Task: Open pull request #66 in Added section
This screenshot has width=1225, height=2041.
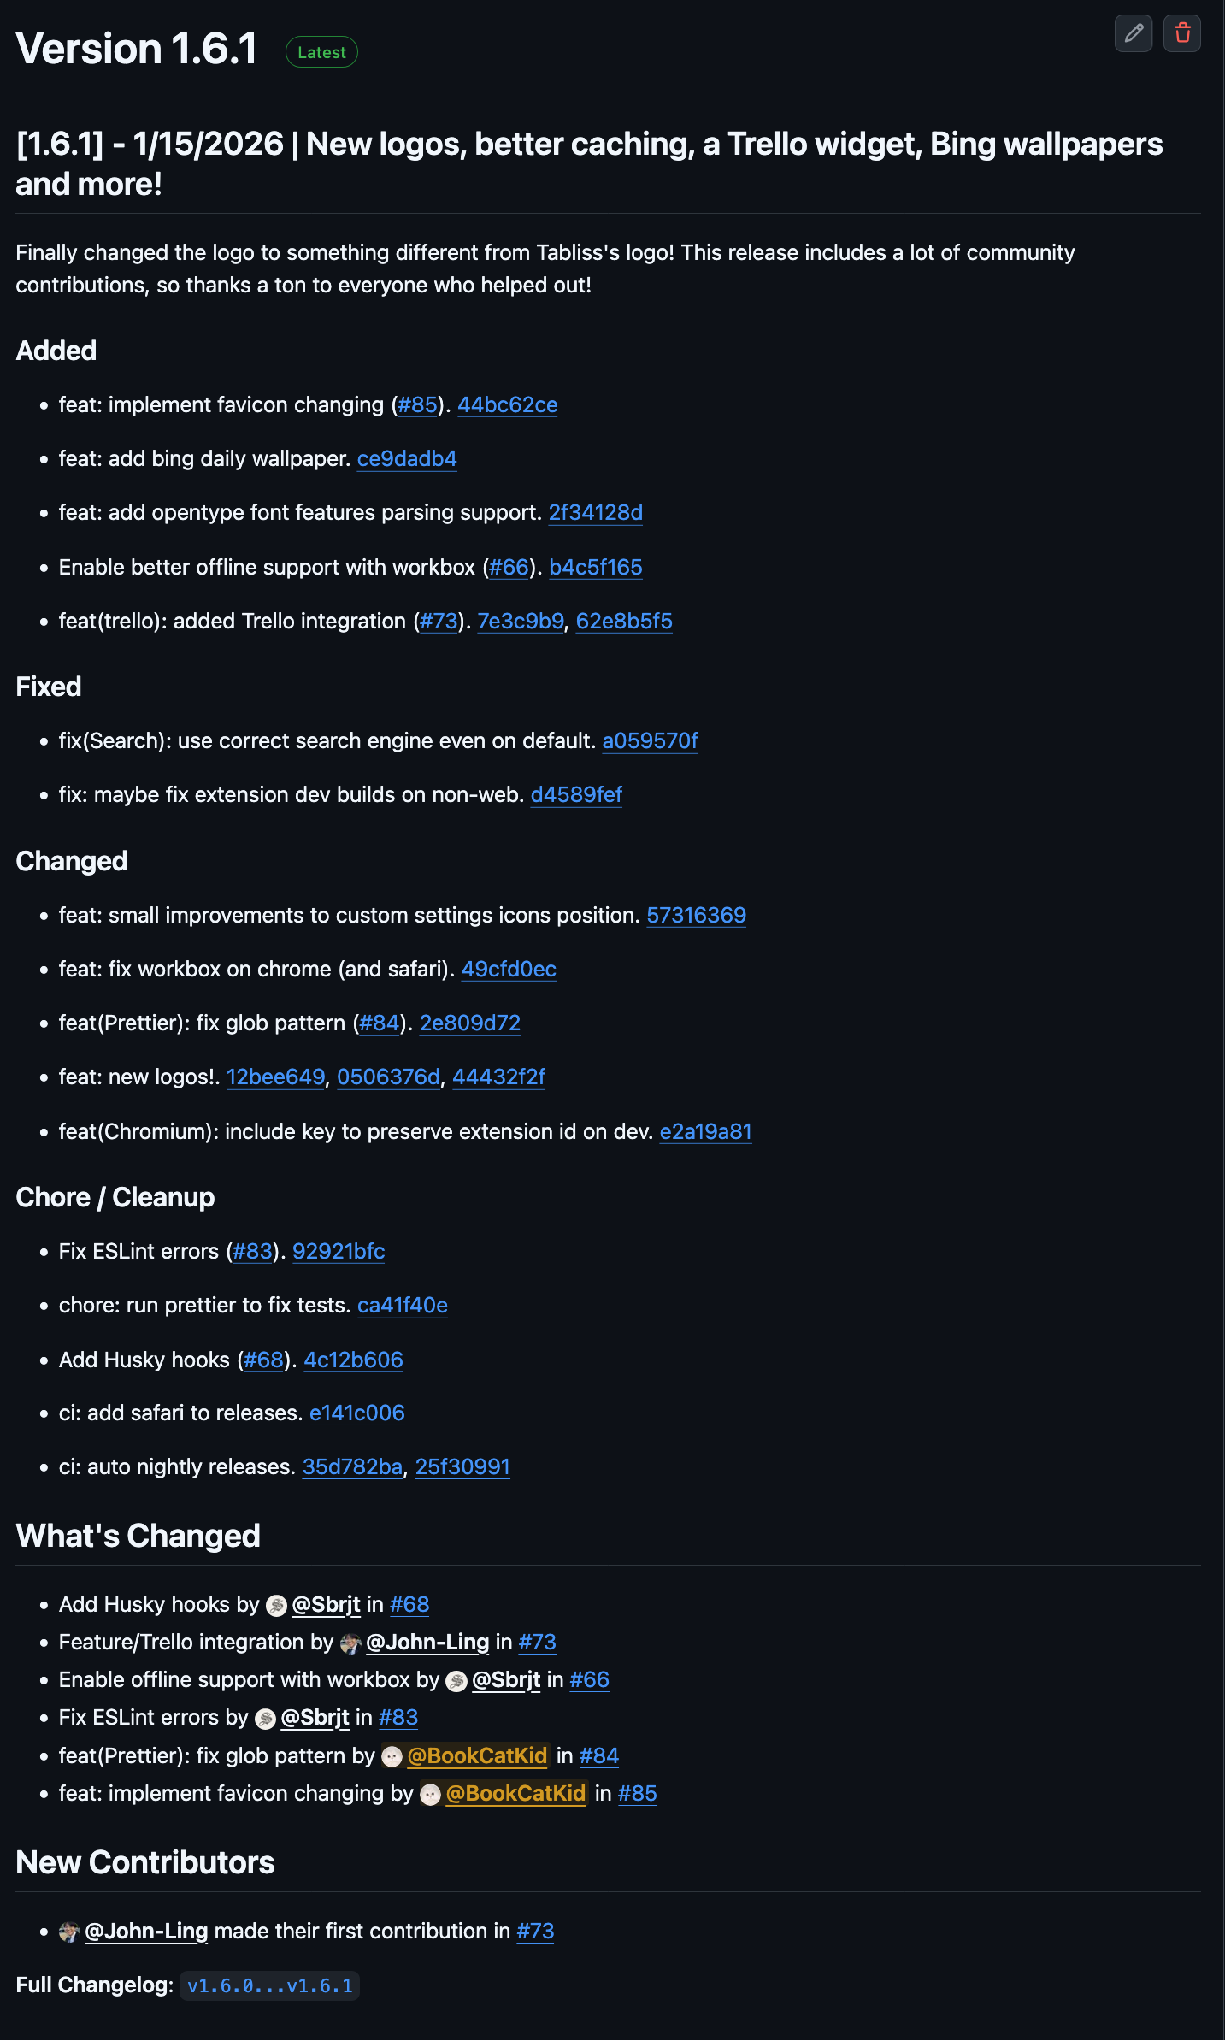Action: pyautogui.click(x=509, y=567)
